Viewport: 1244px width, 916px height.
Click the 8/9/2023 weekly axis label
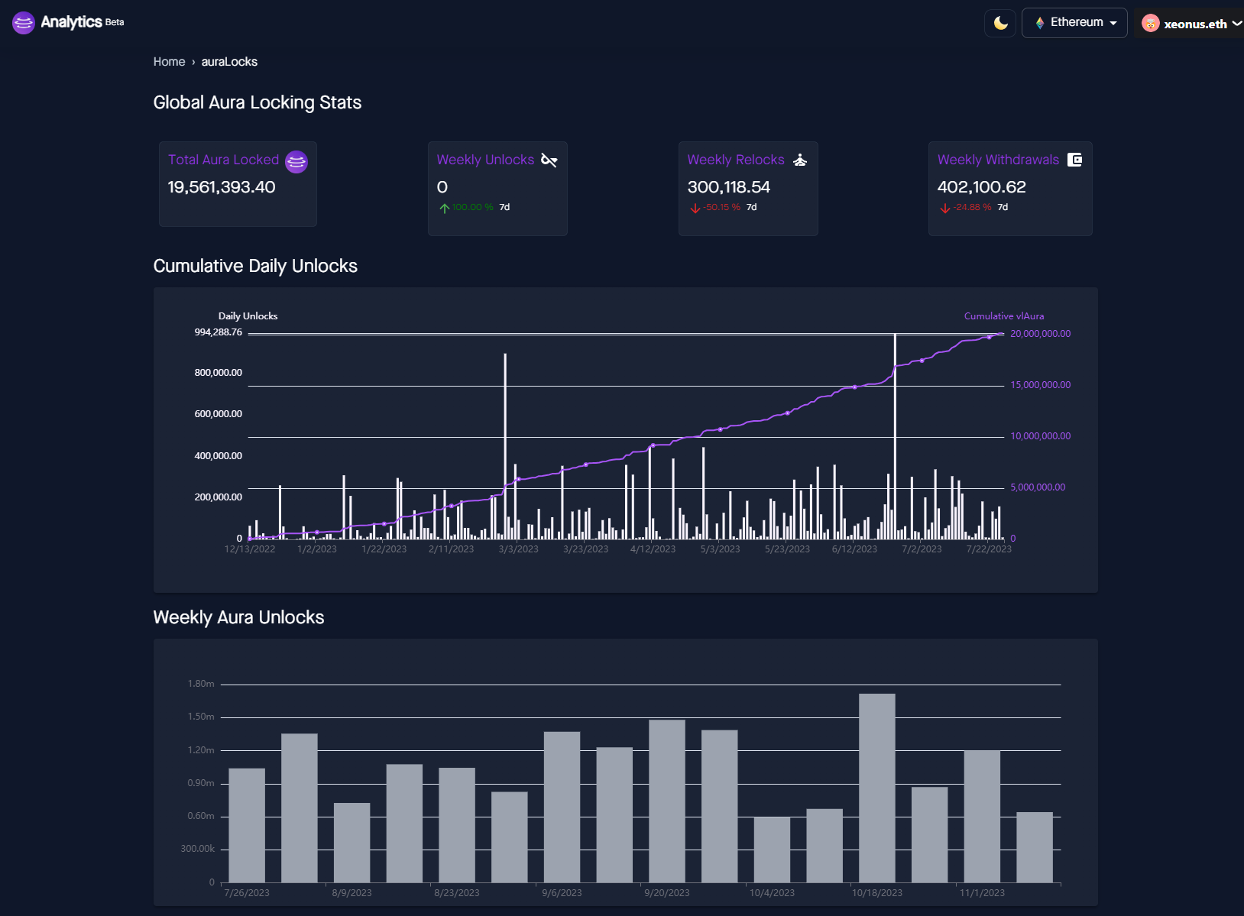click(x=351, y=893)
